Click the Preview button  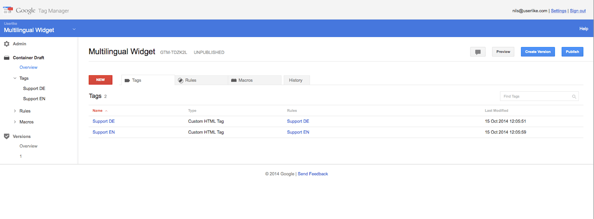coord(503,52)
